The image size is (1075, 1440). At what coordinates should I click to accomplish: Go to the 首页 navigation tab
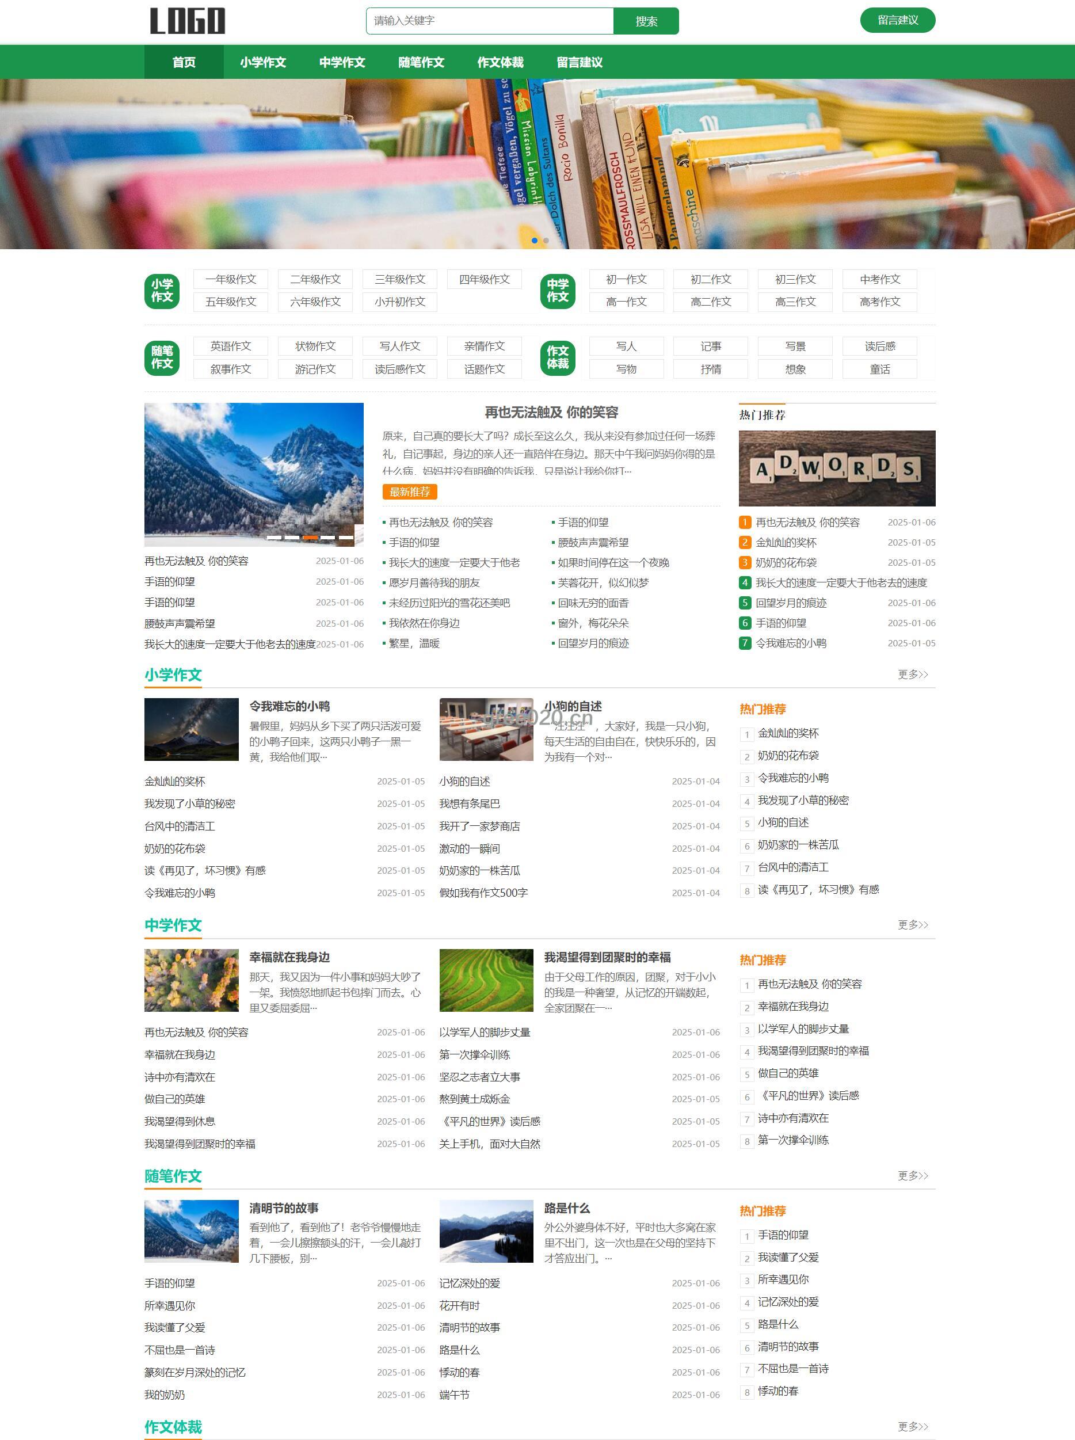tap(184, 63)
